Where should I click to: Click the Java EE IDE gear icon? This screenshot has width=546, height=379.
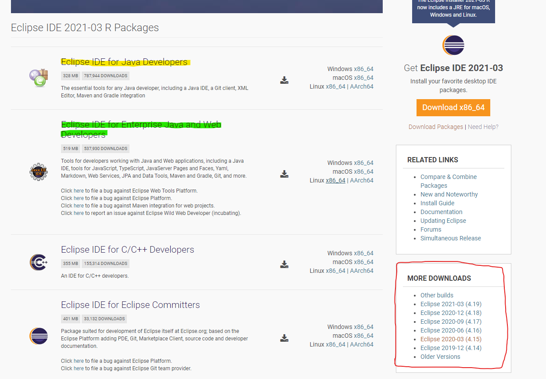[x=39, y=172]
